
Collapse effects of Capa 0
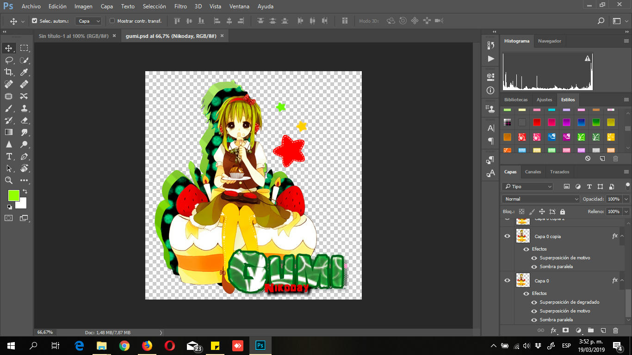click(x=622, y=281)
